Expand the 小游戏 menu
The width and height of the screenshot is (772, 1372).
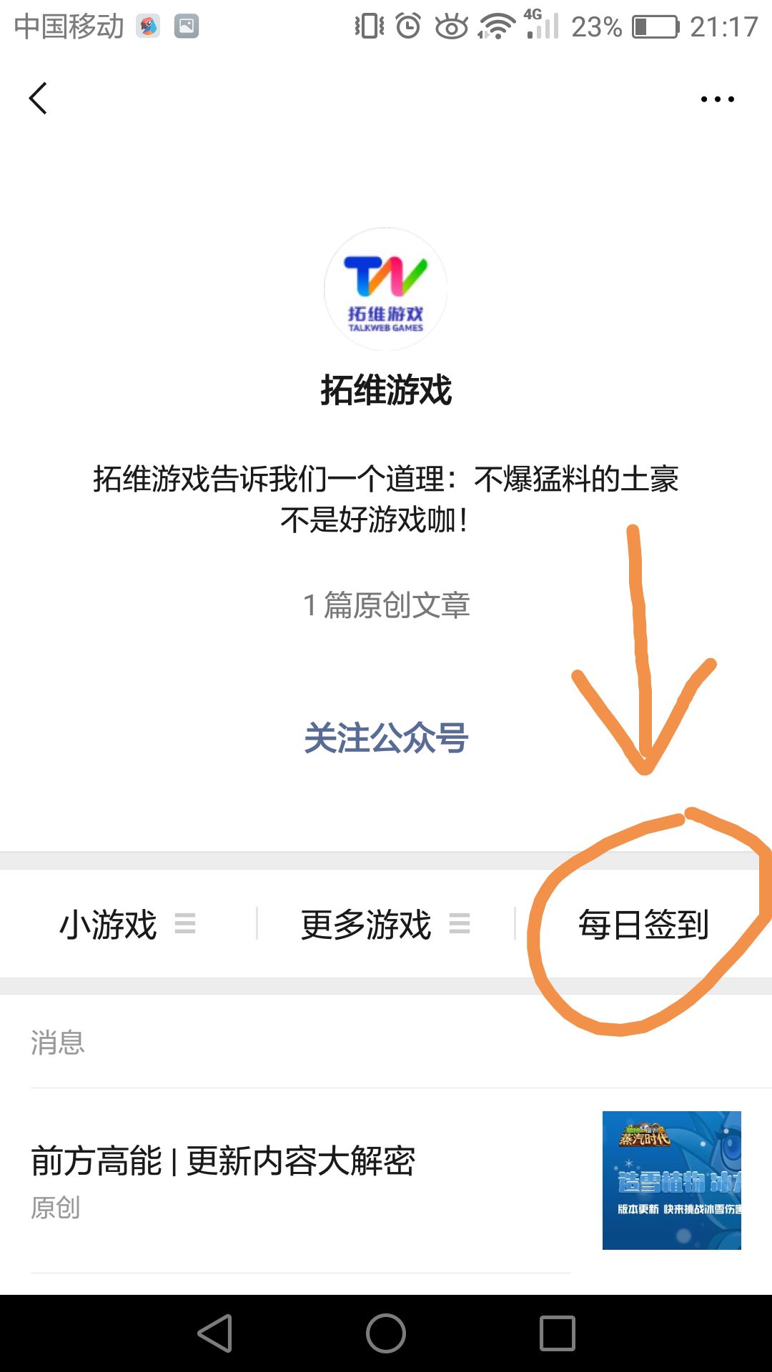coord(129,924)
